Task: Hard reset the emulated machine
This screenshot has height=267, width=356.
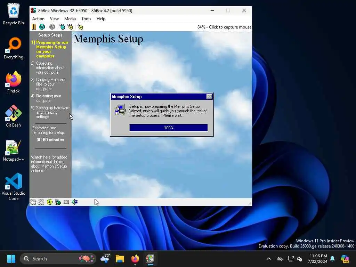Action: click(x=42, y=27)
